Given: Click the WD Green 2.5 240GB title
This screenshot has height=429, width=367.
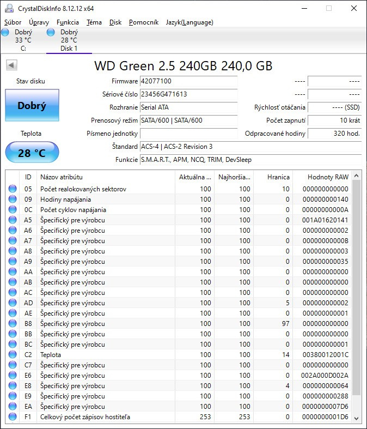Looking at the screenshot, I should (183, 66).
